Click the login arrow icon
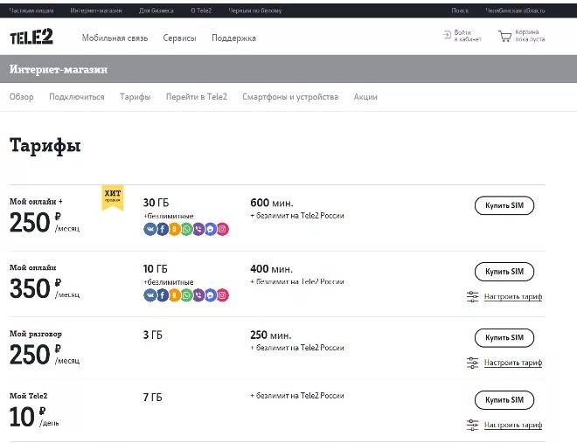The width and height of the screenshot is (577, 443). point(448,35)
